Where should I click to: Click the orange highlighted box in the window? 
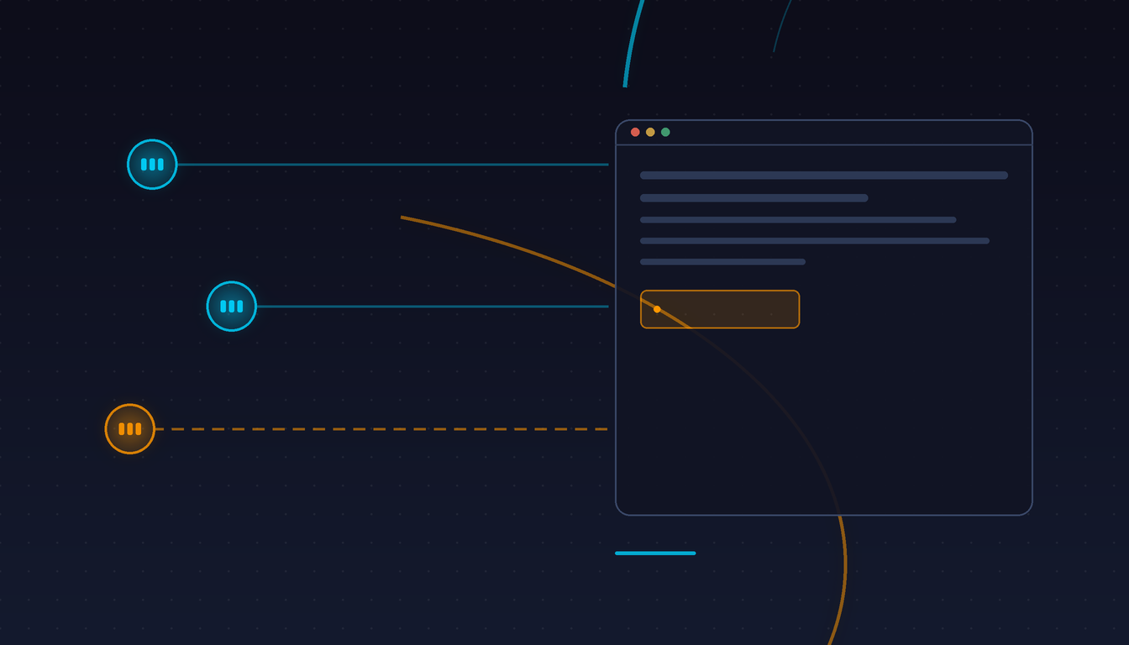pos(720,309)
